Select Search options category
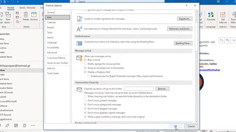Image resolution: width=236 pixels, height=132 pixels. [58, 37]
